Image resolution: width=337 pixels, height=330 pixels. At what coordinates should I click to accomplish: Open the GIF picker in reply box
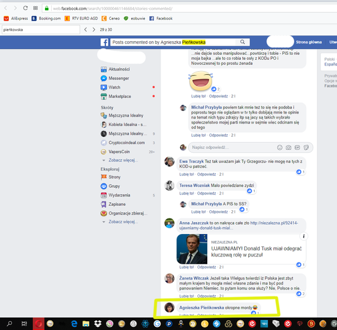[297, 147]
